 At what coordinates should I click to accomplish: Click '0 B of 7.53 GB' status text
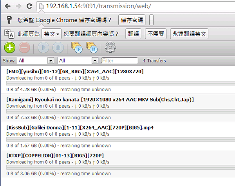(59, 117)
